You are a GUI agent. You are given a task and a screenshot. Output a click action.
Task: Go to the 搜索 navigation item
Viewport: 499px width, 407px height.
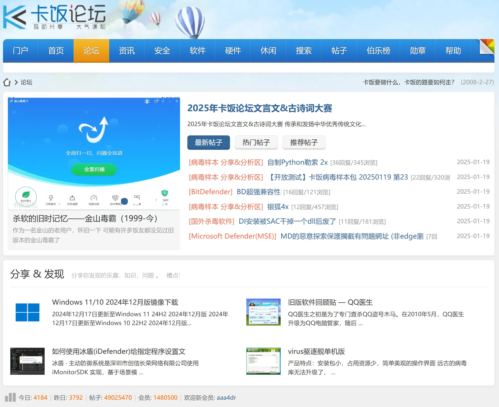click(x=304, y=51)
